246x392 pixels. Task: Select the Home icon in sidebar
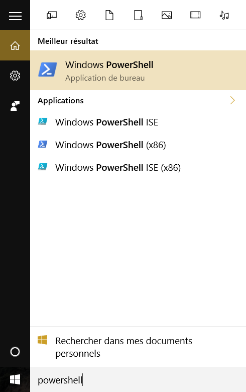point(15,45)
